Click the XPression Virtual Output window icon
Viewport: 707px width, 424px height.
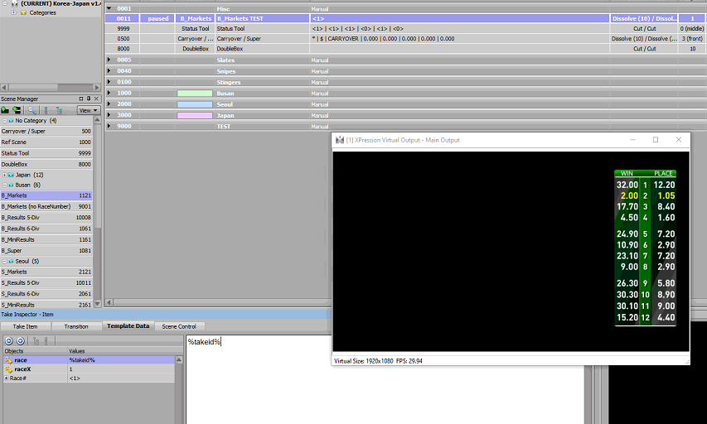tap(340, 140)
